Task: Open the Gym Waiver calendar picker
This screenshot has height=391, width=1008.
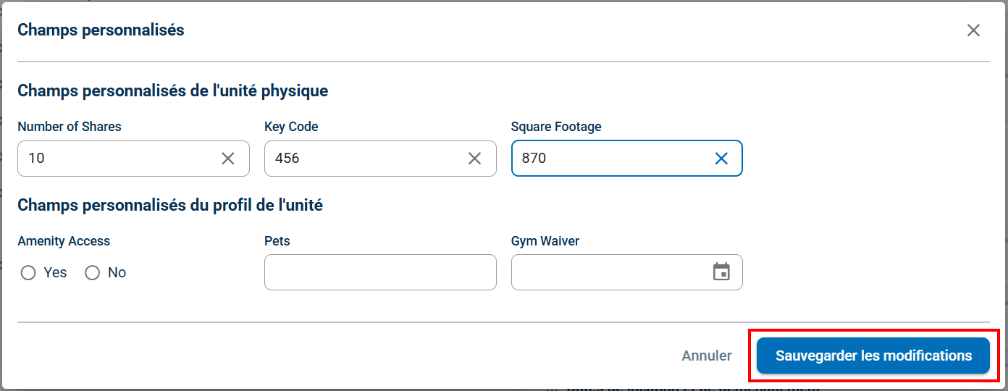Action: click(x=721, y=272)
